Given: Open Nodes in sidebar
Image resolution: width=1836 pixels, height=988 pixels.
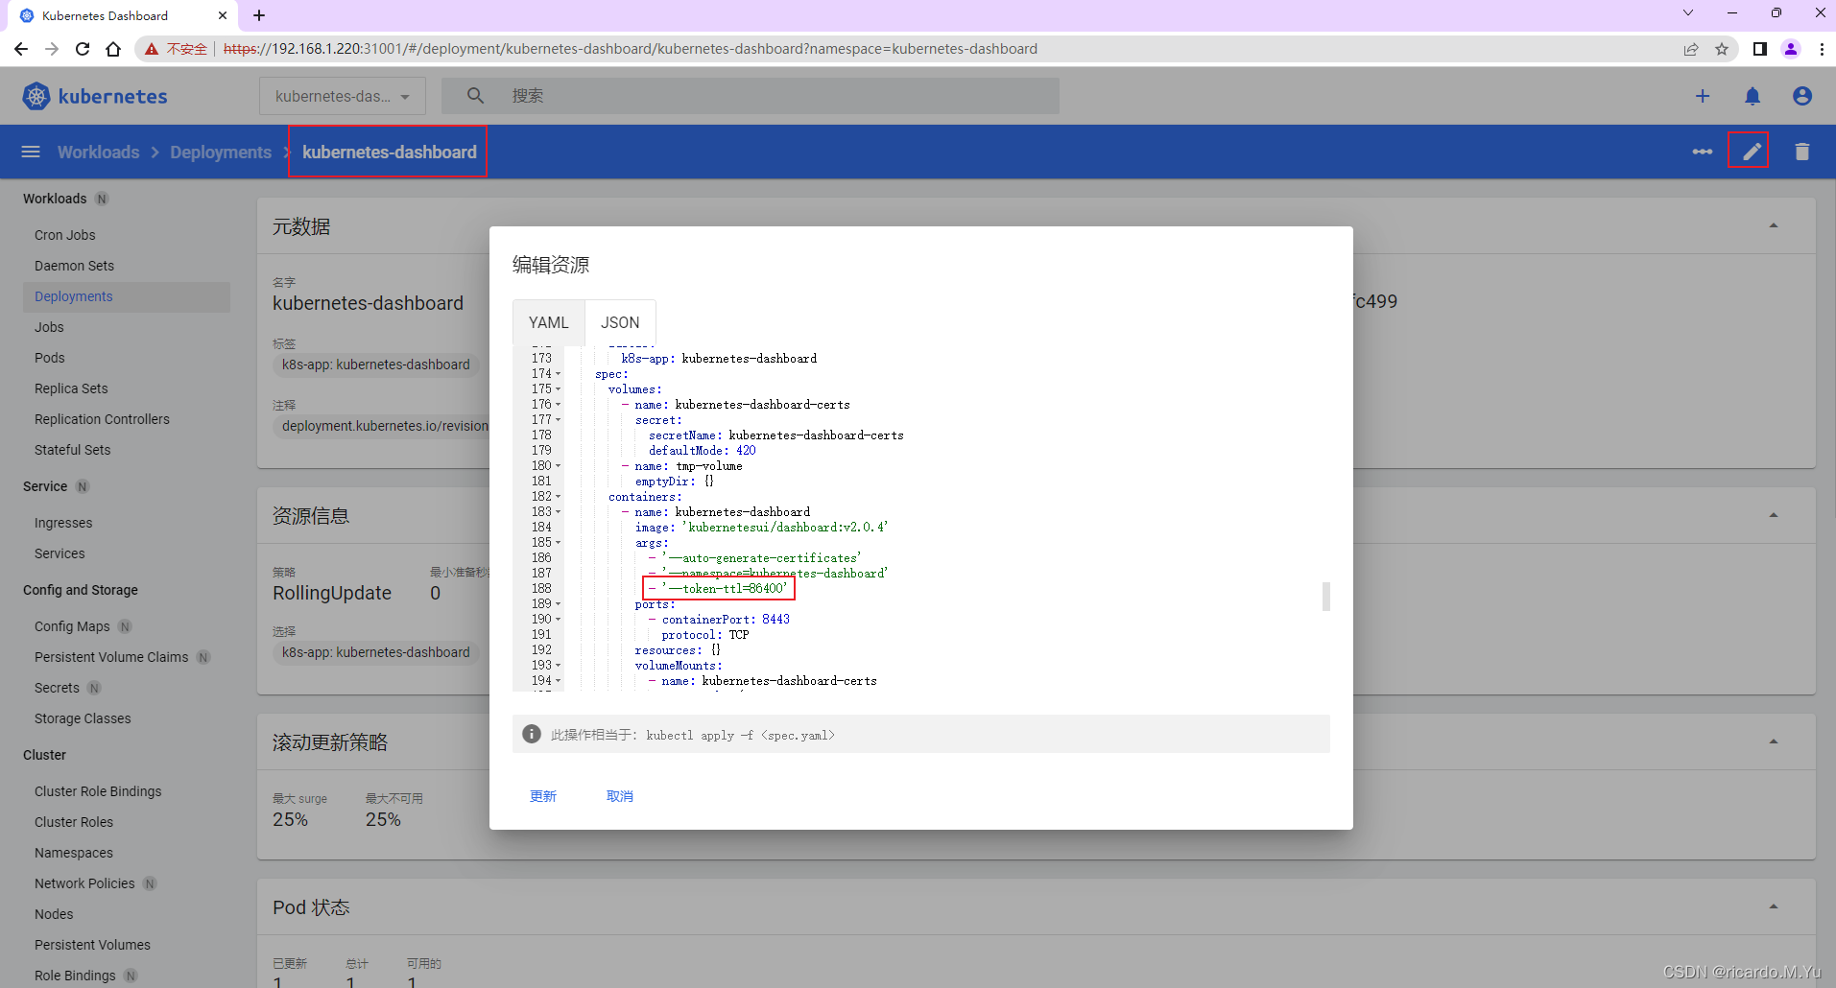Looking at the screenshot, I should point(54,914).
